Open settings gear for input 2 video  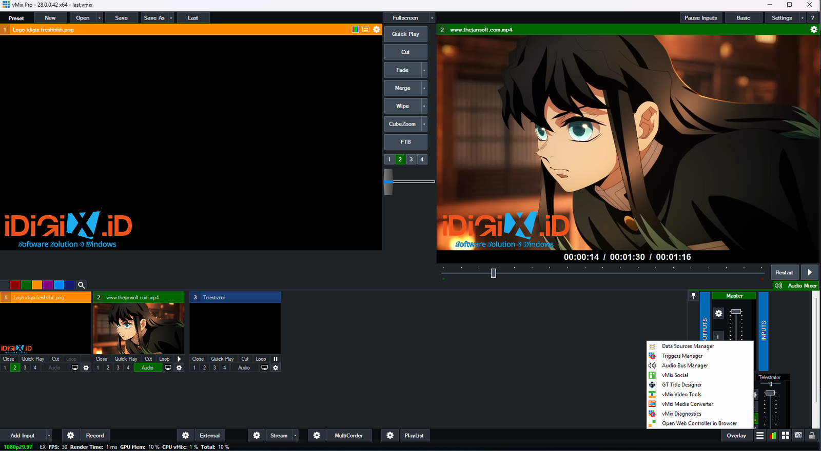179,367
